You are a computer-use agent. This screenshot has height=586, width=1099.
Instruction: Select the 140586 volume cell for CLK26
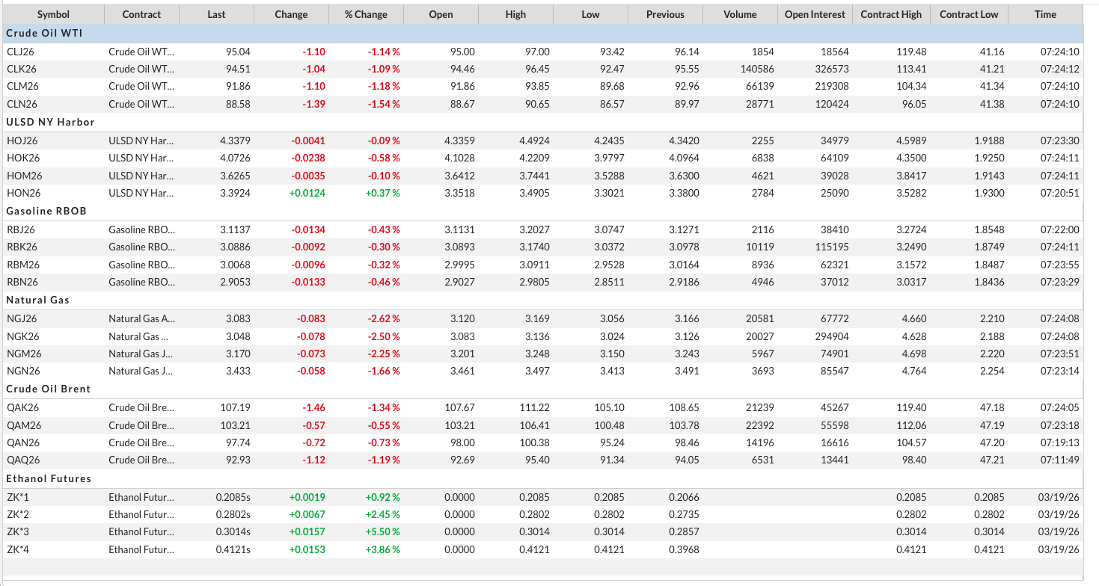click(756, 69)
